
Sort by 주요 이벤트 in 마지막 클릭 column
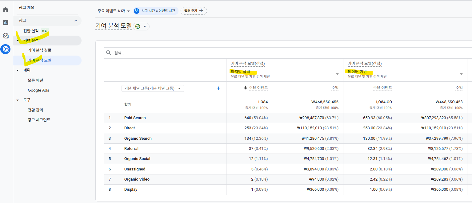tap(258, 88)
